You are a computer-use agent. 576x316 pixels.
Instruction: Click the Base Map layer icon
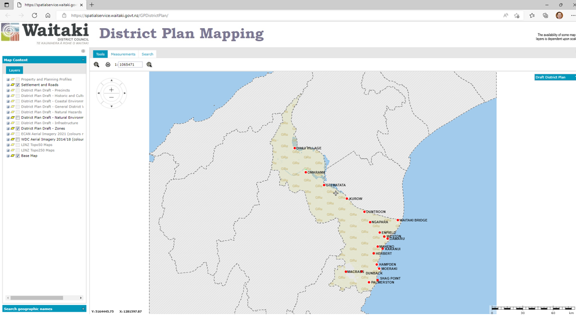point(13,156)
